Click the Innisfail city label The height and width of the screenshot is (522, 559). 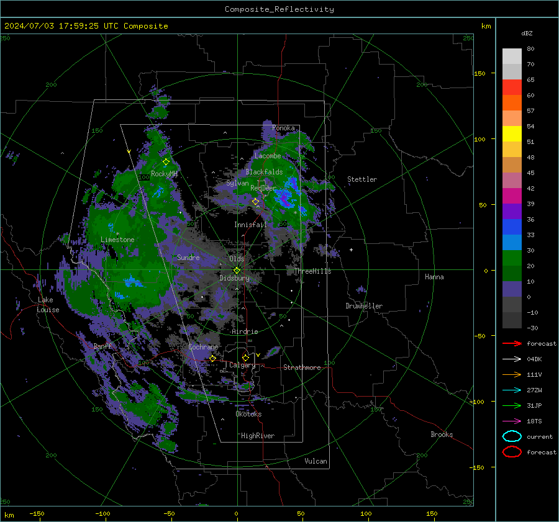tap(250, 225)
